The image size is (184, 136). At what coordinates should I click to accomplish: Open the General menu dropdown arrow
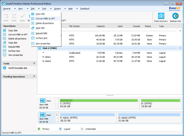15,9
